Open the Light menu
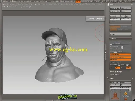Screen dimensions: 135x101 click(x=40, y=4)
